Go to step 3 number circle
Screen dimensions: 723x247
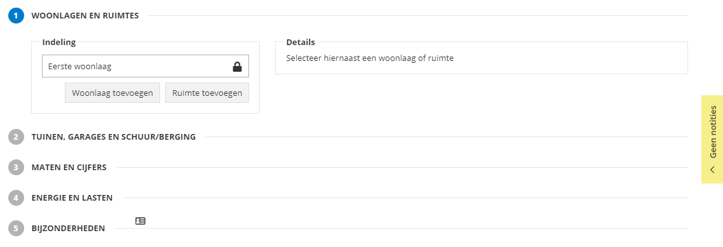coord(16,167)
